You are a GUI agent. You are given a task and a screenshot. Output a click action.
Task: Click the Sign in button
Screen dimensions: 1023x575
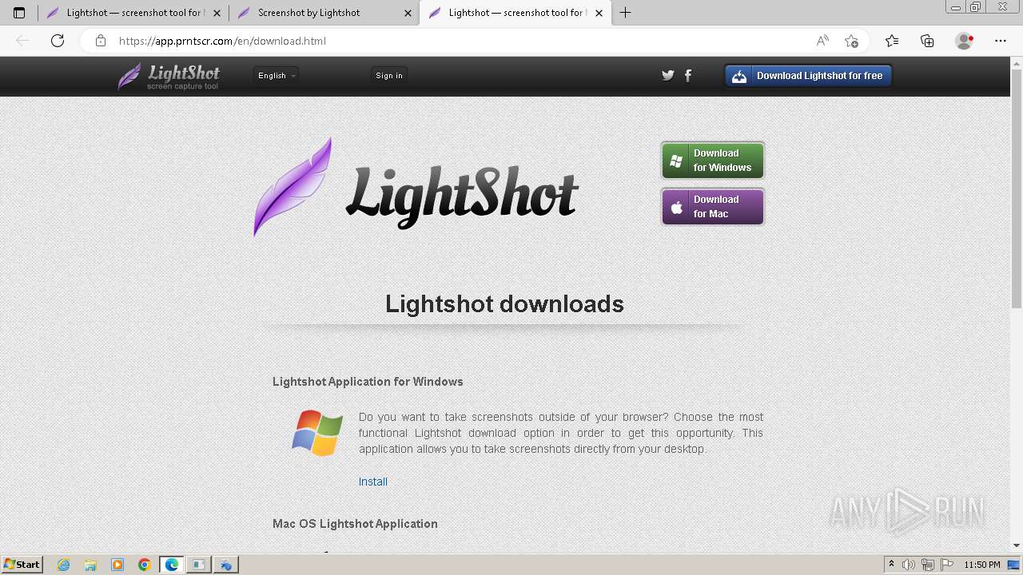[x=389, y=75]
